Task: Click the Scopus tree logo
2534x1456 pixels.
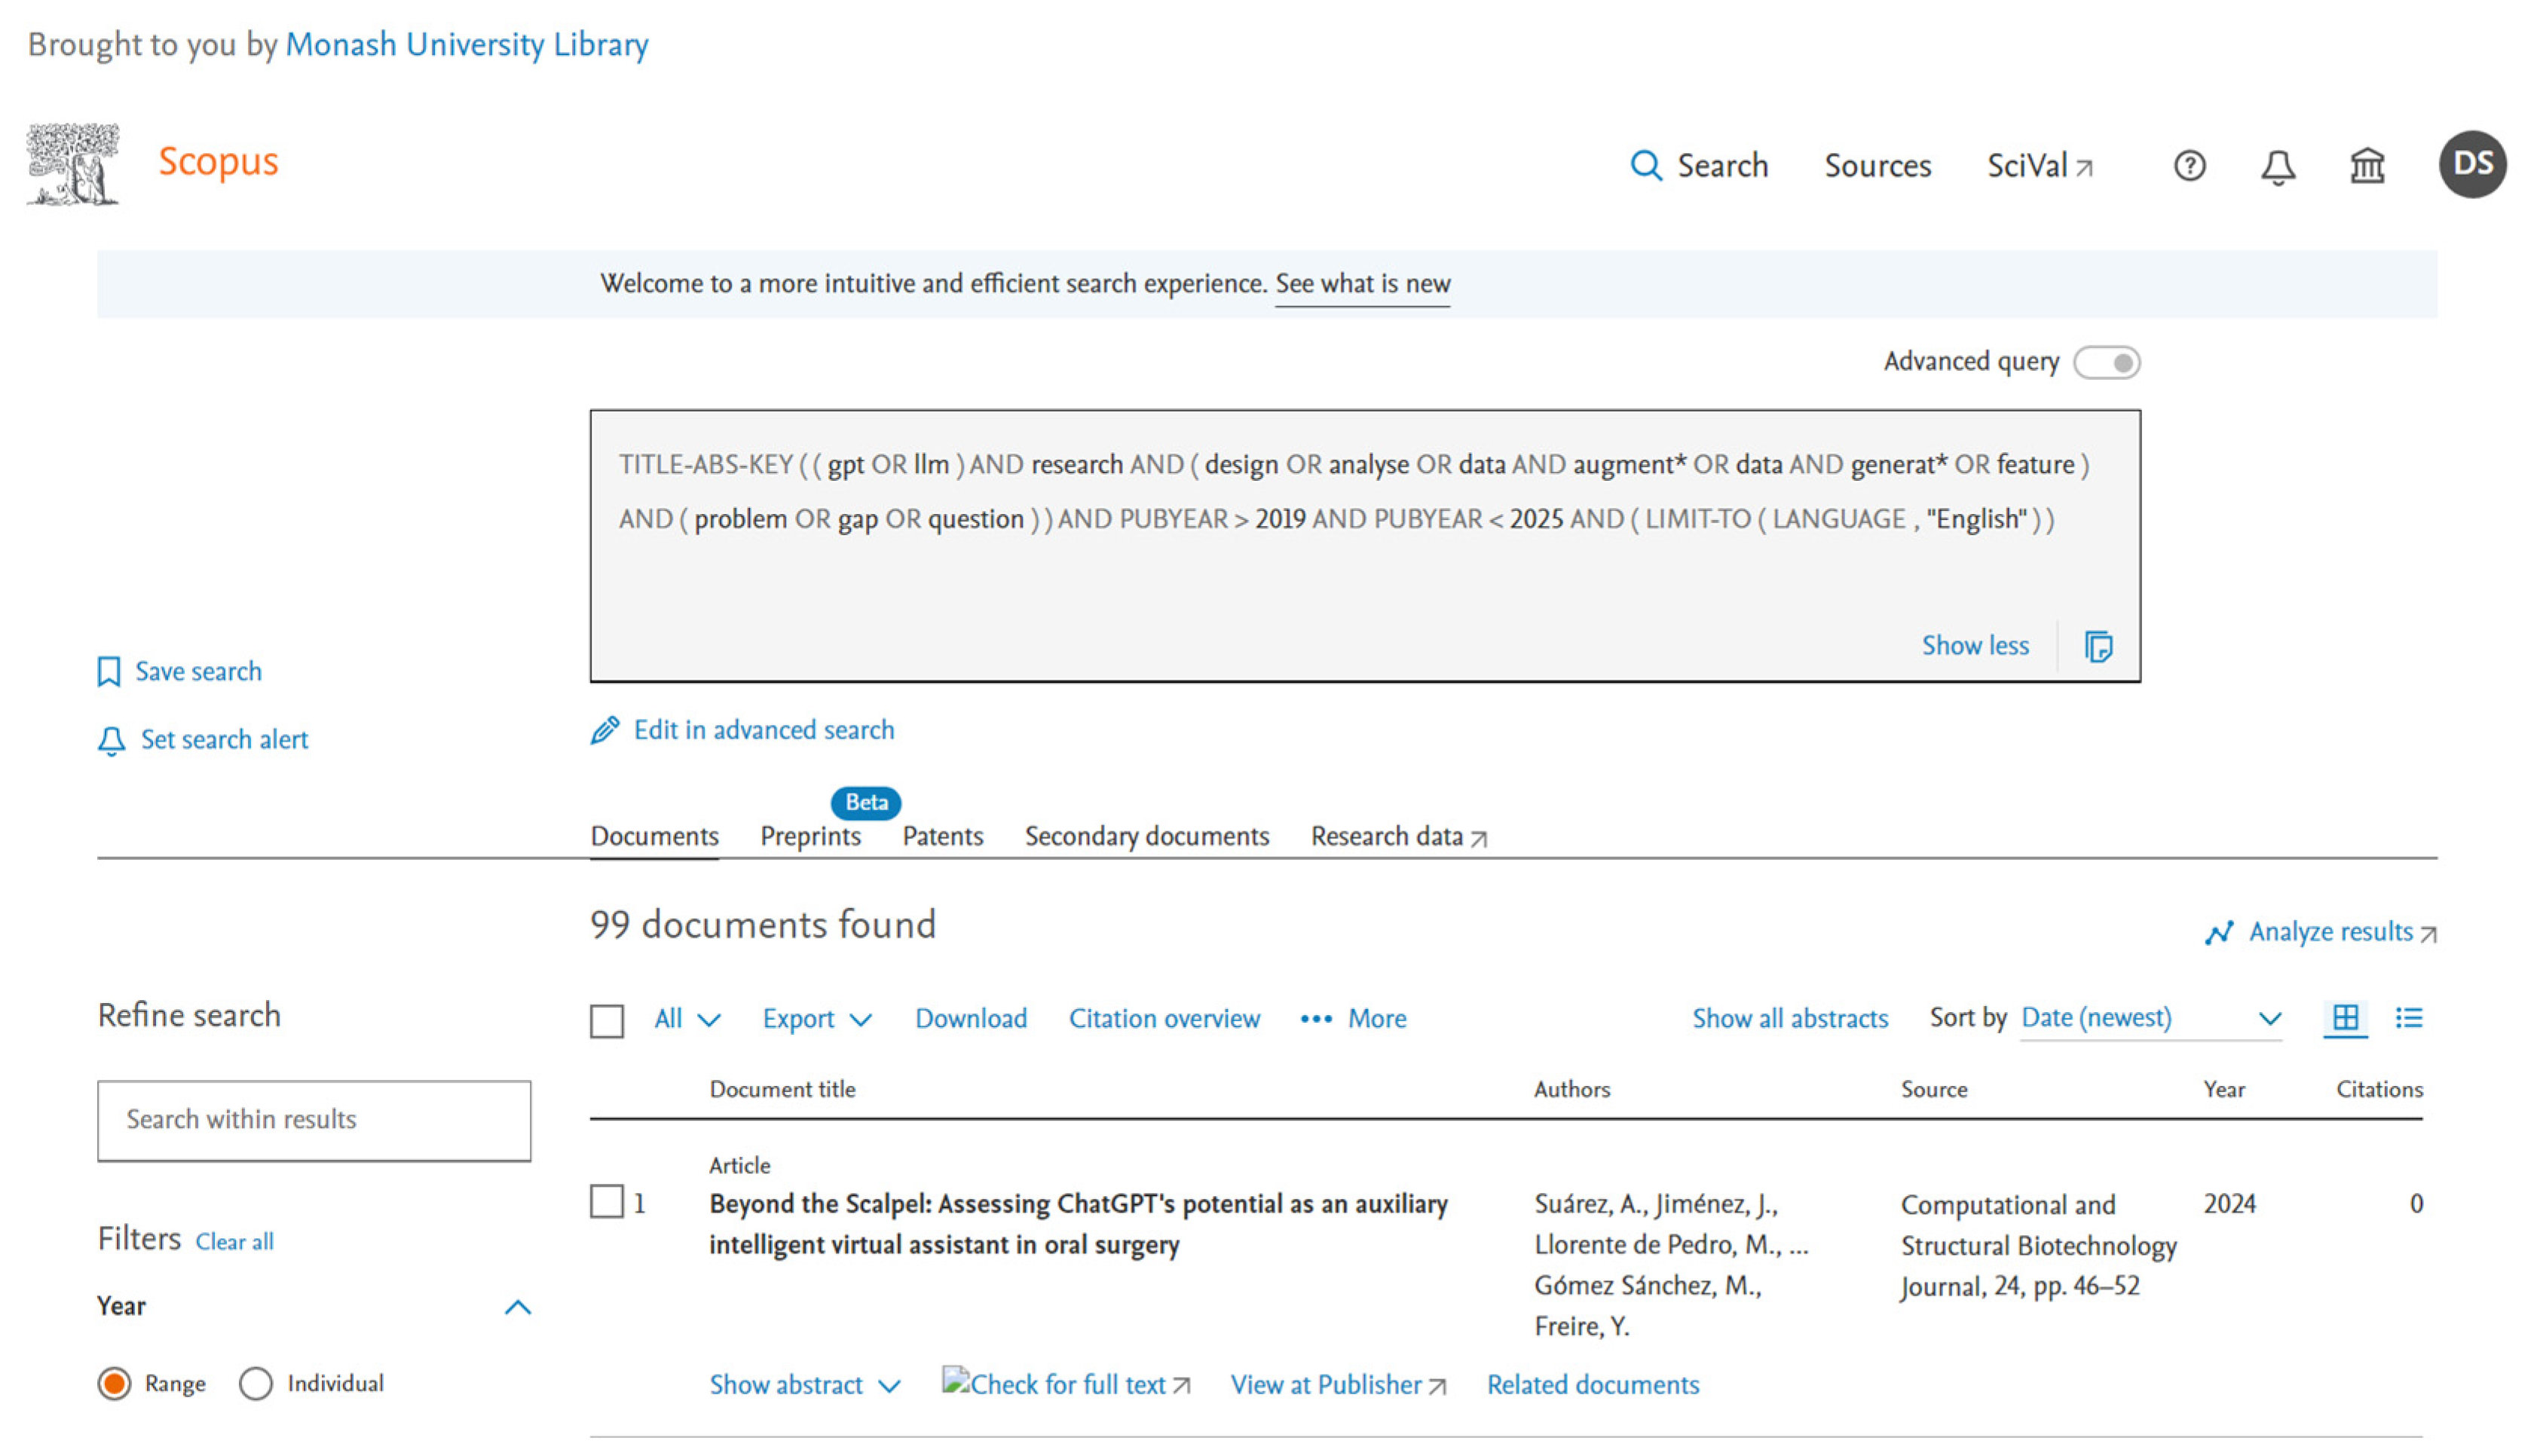Action: (x=72, y=164)
